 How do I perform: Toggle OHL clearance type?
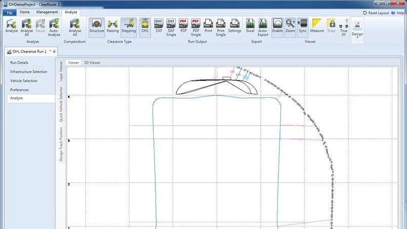(145, 27)
